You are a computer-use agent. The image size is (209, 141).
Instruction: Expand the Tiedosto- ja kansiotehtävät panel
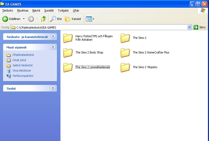pyautogui.click(x=53, y=36)
